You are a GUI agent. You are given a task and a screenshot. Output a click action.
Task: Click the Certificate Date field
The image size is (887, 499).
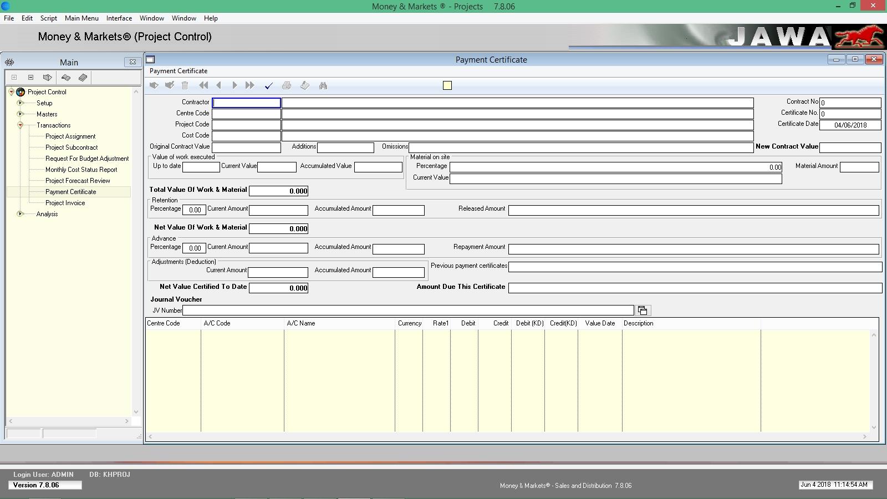pyautogui.click(x=850, y=125)
